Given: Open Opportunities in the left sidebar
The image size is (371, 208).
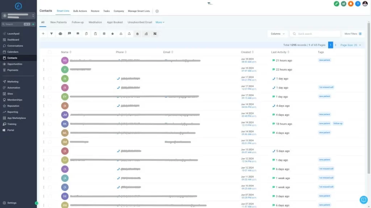Looking at the screenshot, I should tap(14, 64).
